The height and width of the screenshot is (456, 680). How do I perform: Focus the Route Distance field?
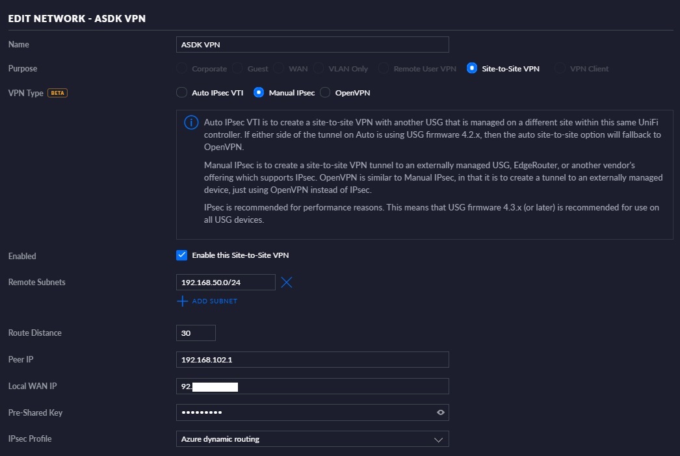(x=196, y=333)
